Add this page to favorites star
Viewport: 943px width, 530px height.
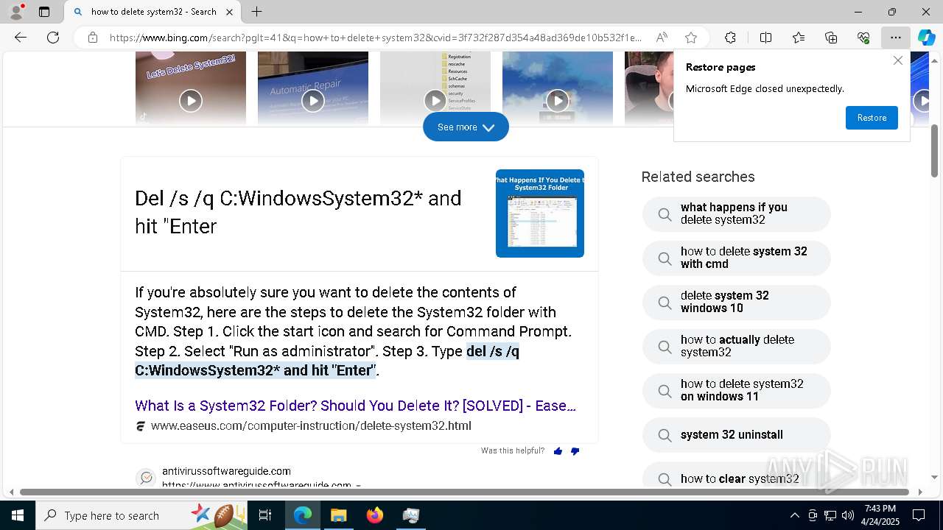(x=691, y=38)
